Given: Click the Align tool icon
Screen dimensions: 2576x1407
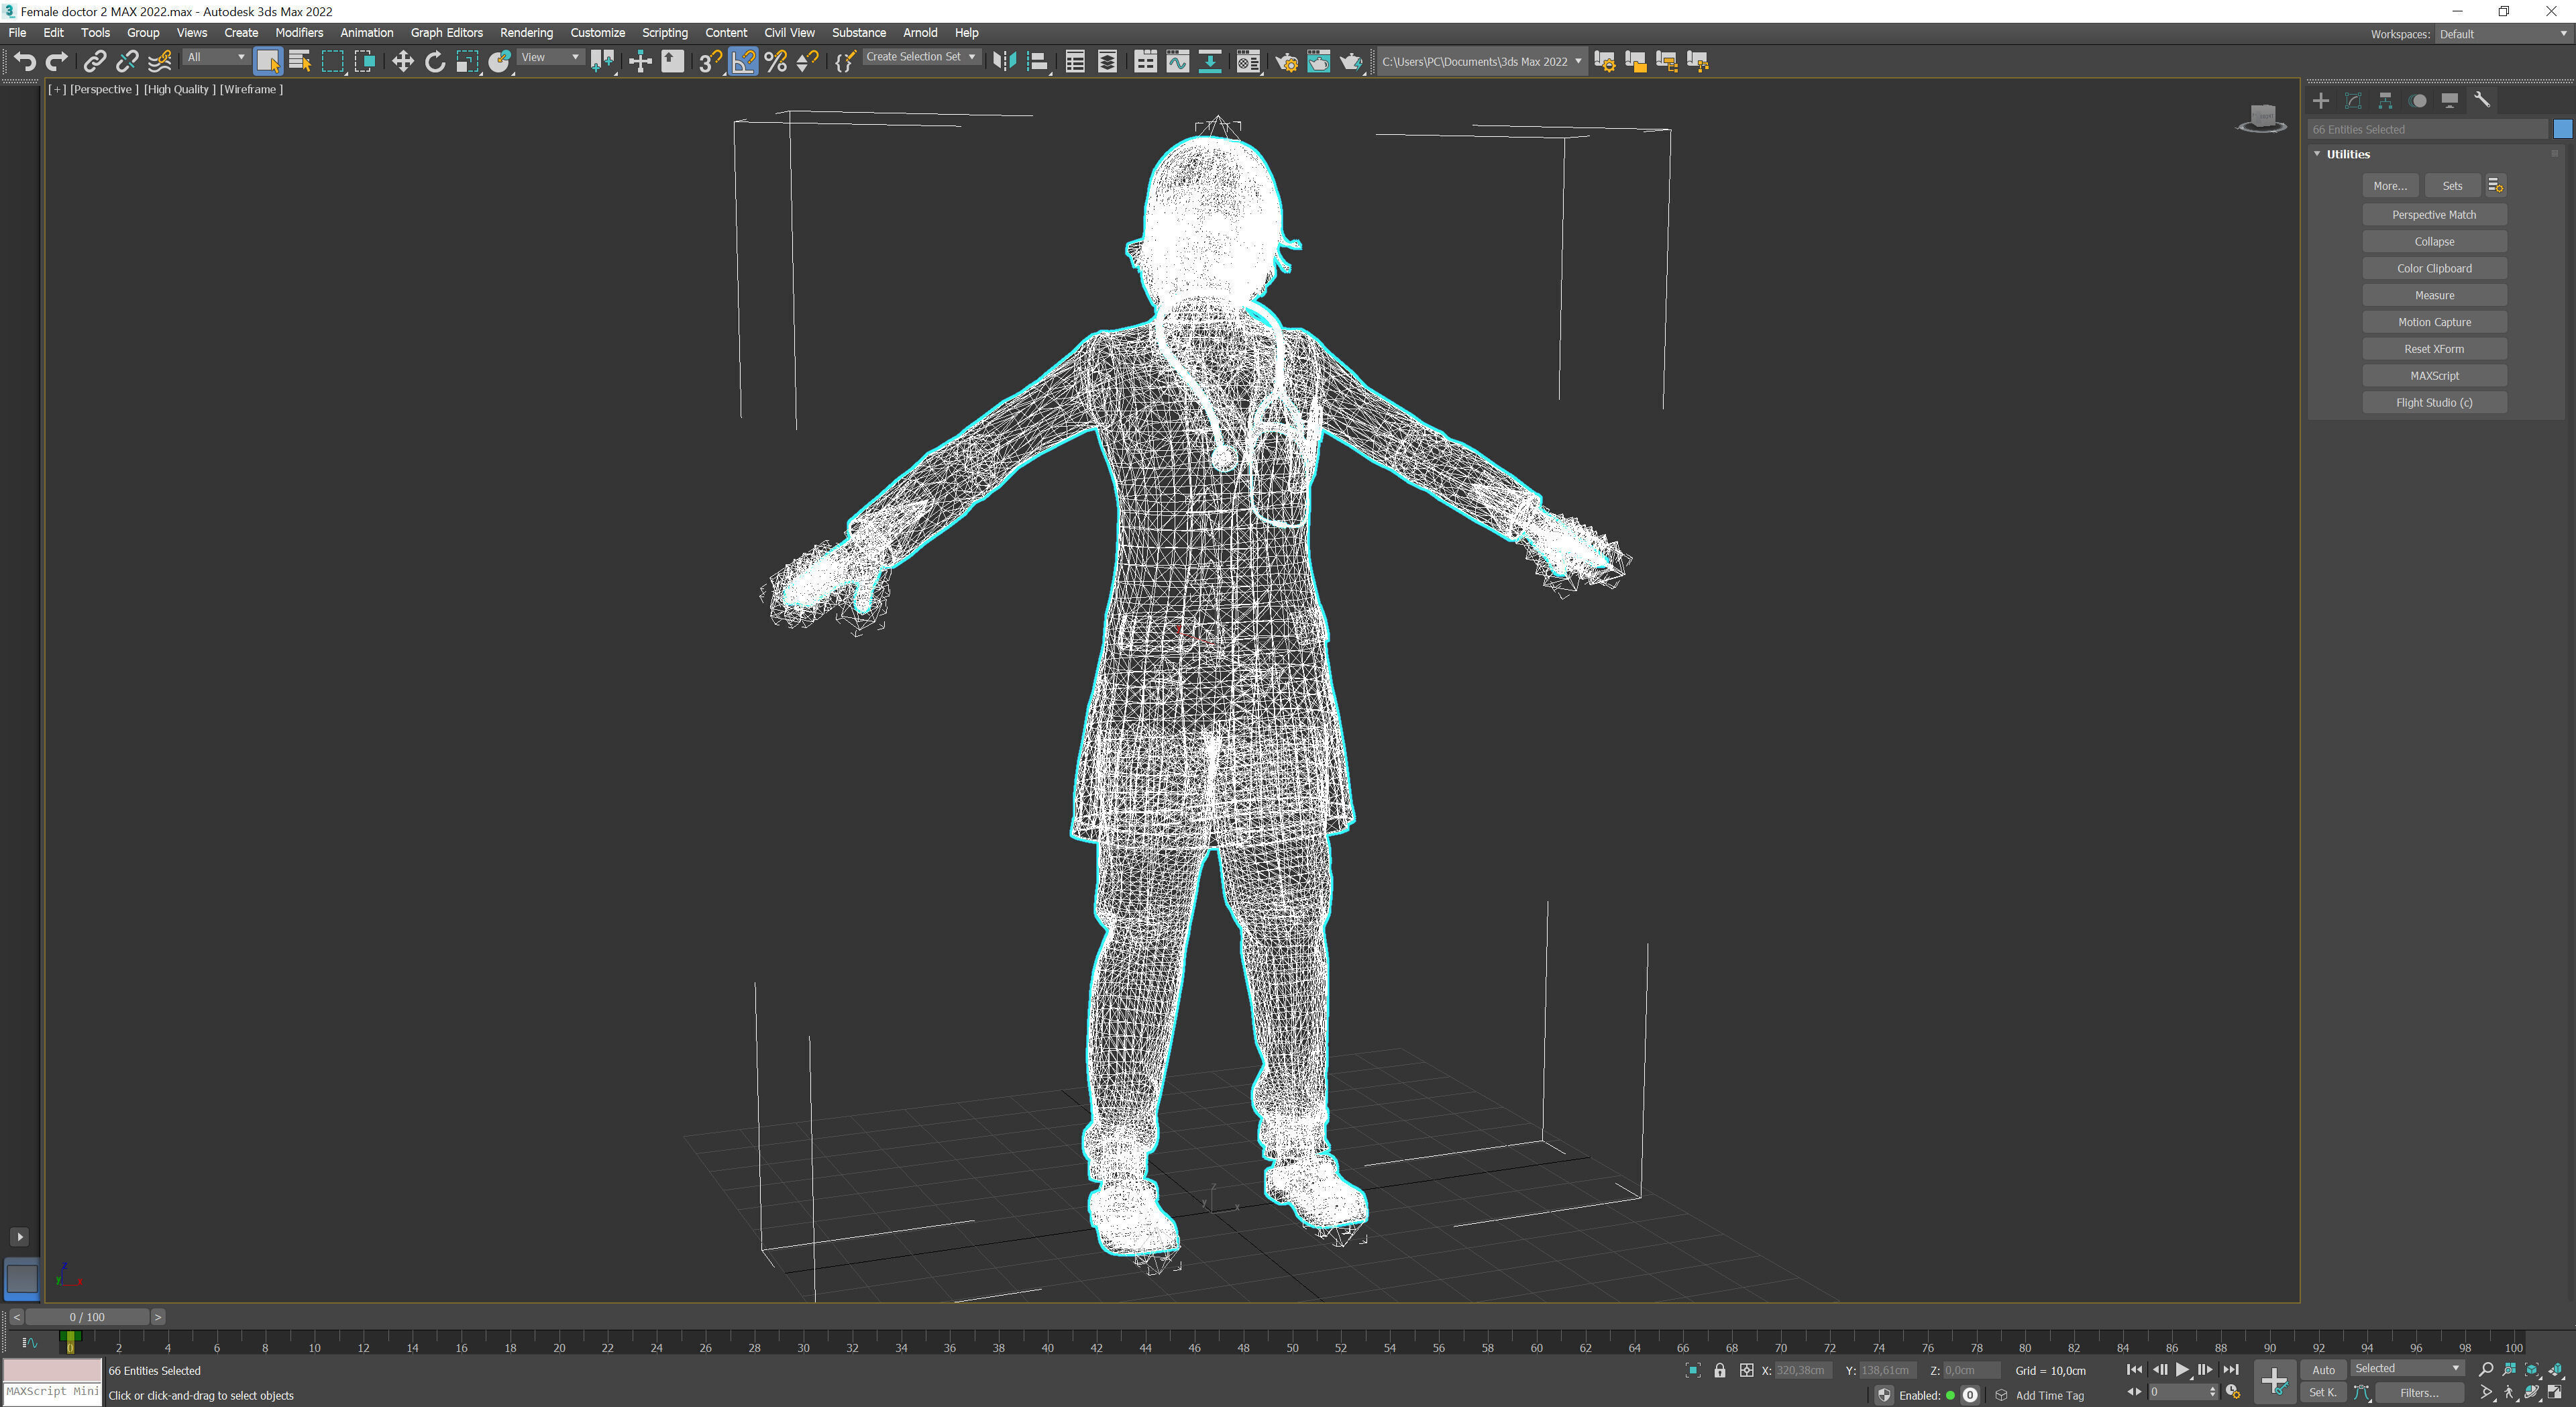Looking at the screenshot, I should pyautogui.click(x=1037, y=62).
